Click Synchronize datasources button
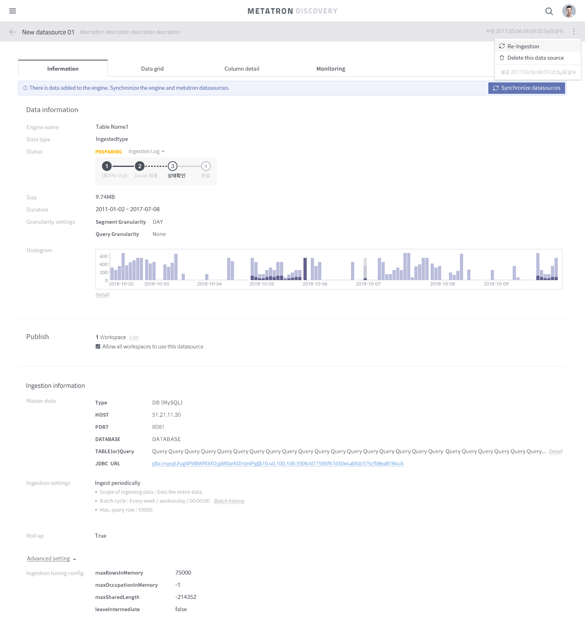This screenshot has width=585, height=642. pos(526,88)
